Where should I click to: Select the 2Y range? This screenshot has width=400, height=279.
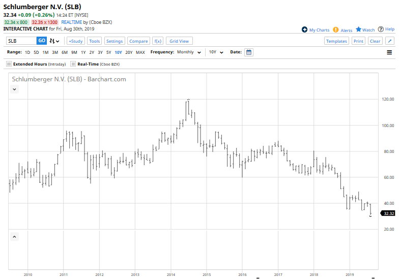(x=92, y=52)
